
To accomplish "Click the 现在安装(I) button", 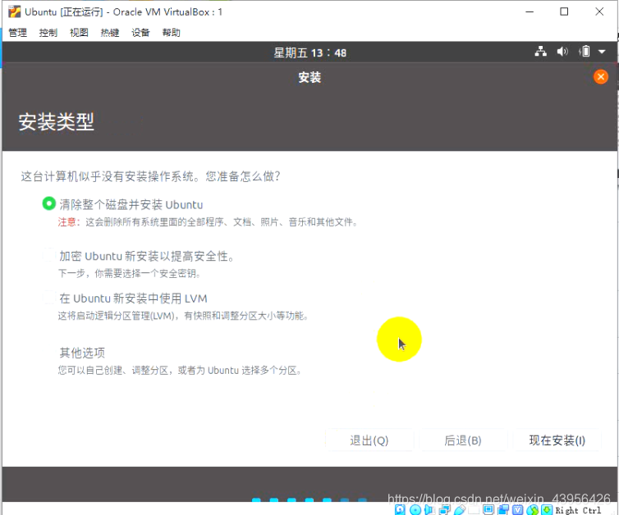I will click(x=557, y=440).
